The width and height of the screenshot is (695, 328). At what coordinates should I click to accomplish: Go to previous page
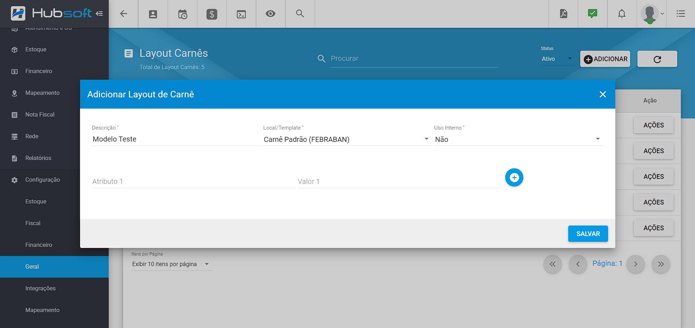(x=578, y=264)
